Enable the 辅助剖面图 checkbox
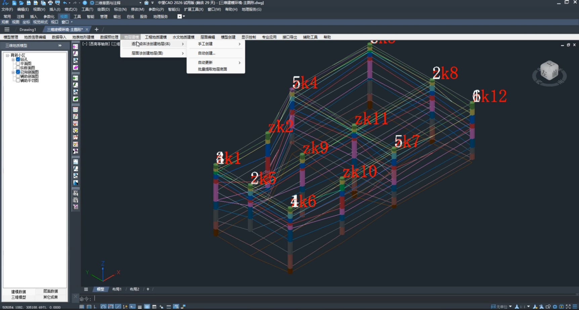Viewport: 579px width, 310px height. [18, 76]
